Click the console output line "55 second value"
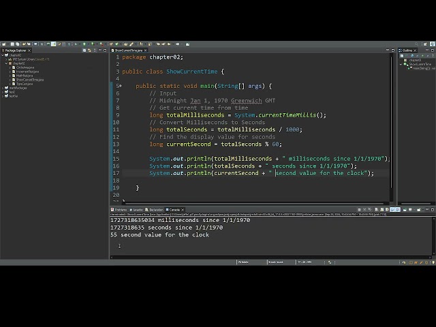The height and width of the screenshot is (327, 436). [x=159, y=234]
